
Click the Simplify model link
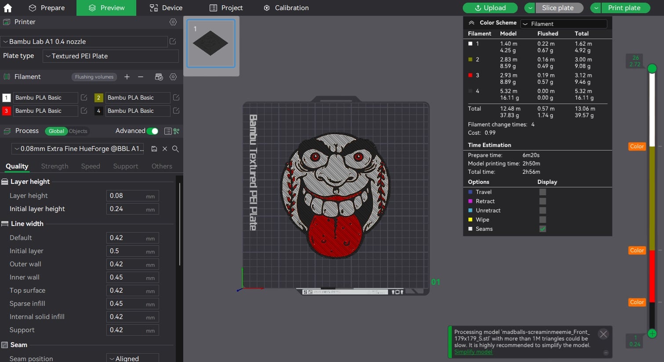click(473, 352)
